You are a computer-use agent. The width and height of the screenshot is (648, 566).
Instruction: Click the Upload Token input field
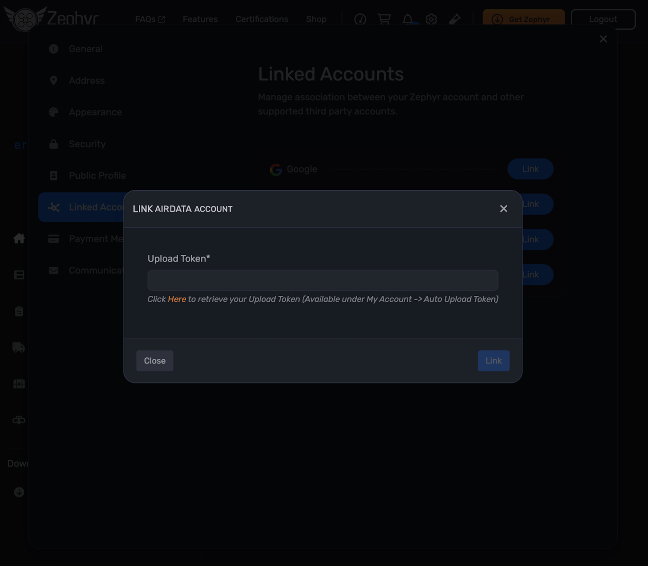[323, 280]
